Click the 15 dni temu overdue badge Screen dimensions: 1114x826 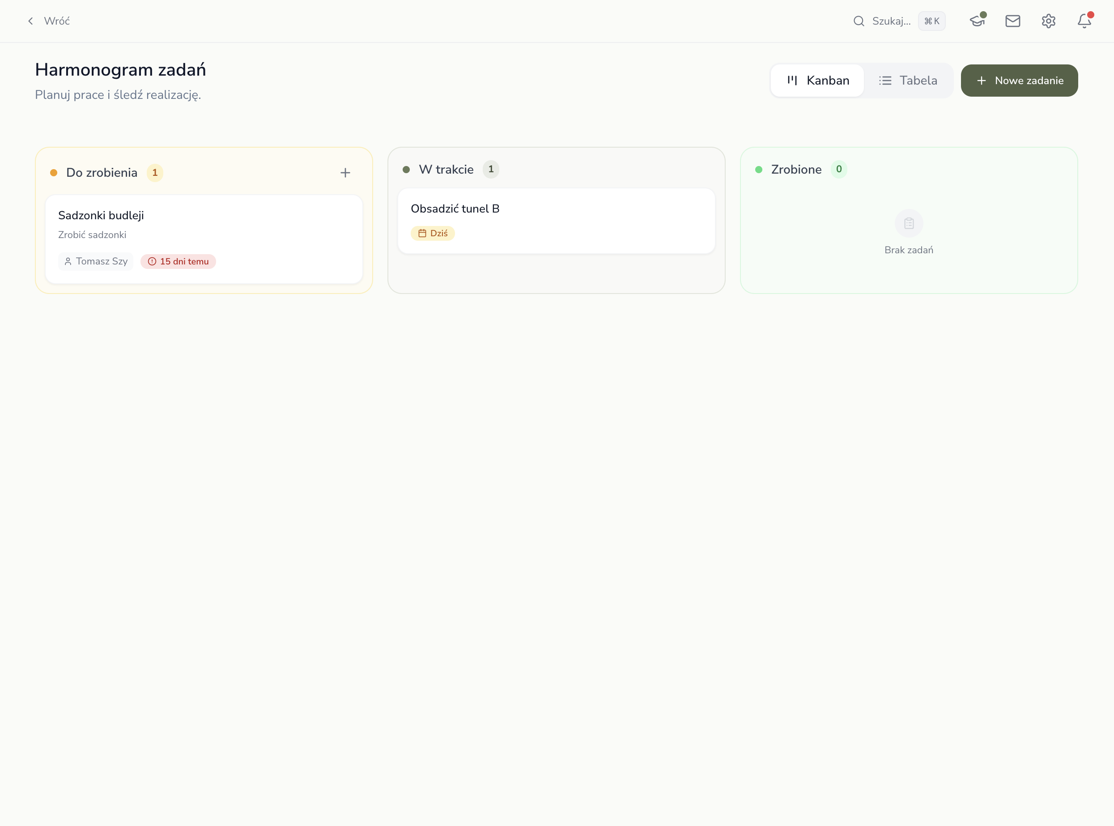coord(178,261)
